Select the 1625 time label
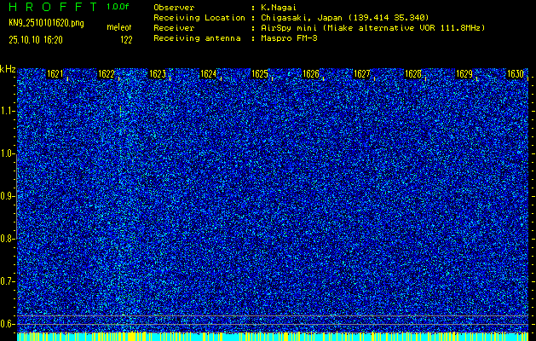This screenshot has width=536, height=341. click(260, 74)
